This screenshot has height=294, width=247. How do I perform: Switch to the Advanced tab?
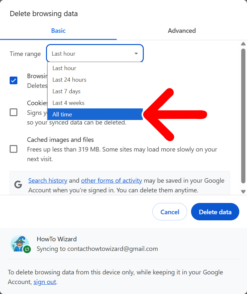[x=182, y=31]
